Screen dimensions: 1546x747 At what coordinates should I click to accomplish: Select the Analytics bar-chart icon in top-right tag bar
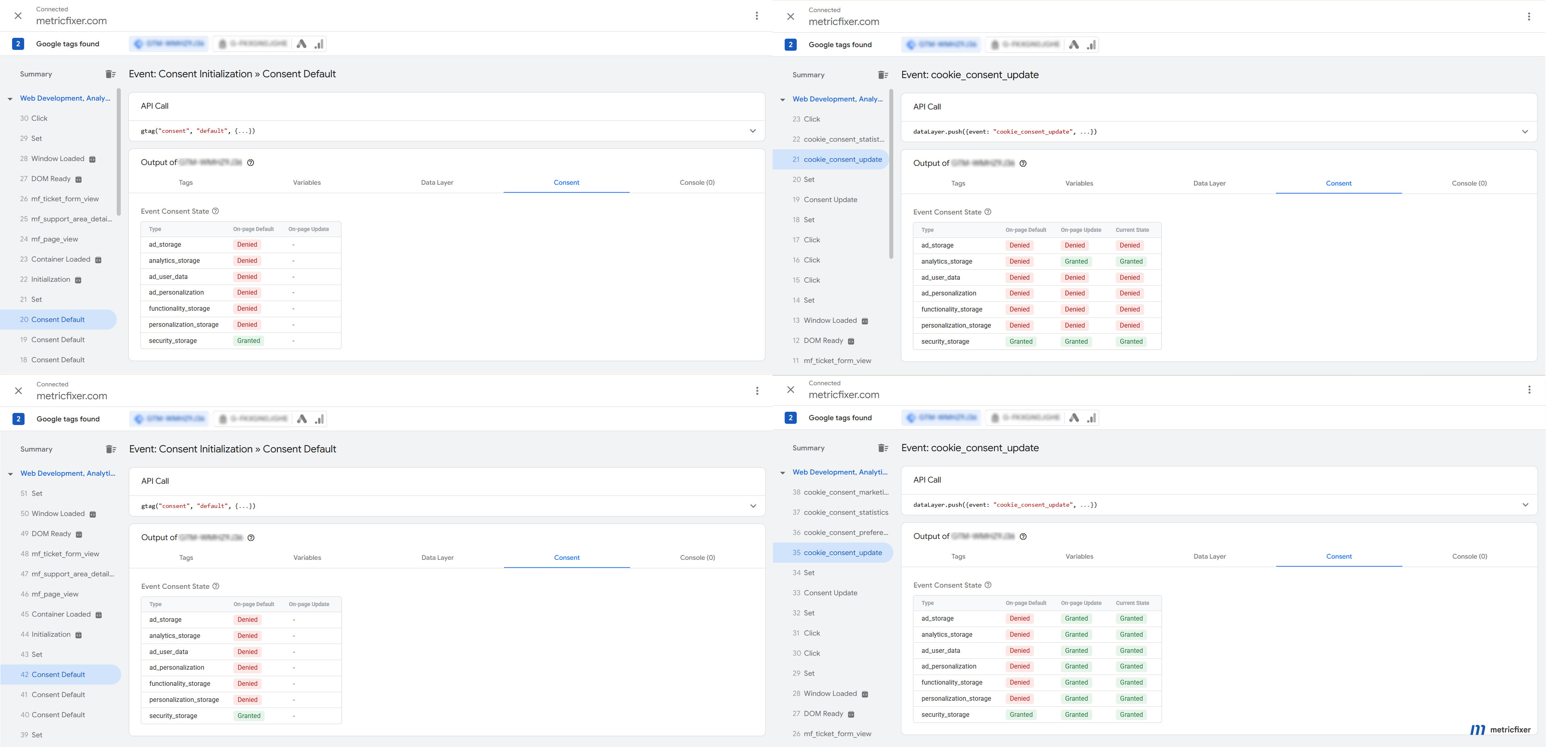click(x=1092, y=44)
